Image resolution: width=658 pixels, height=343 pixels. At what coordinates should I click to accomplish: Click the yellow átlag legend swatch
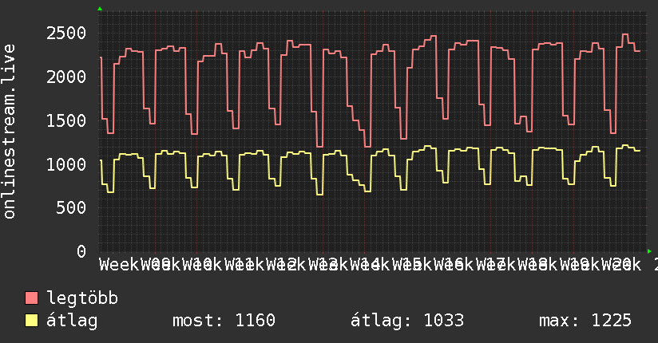click(x=31, y=321)
